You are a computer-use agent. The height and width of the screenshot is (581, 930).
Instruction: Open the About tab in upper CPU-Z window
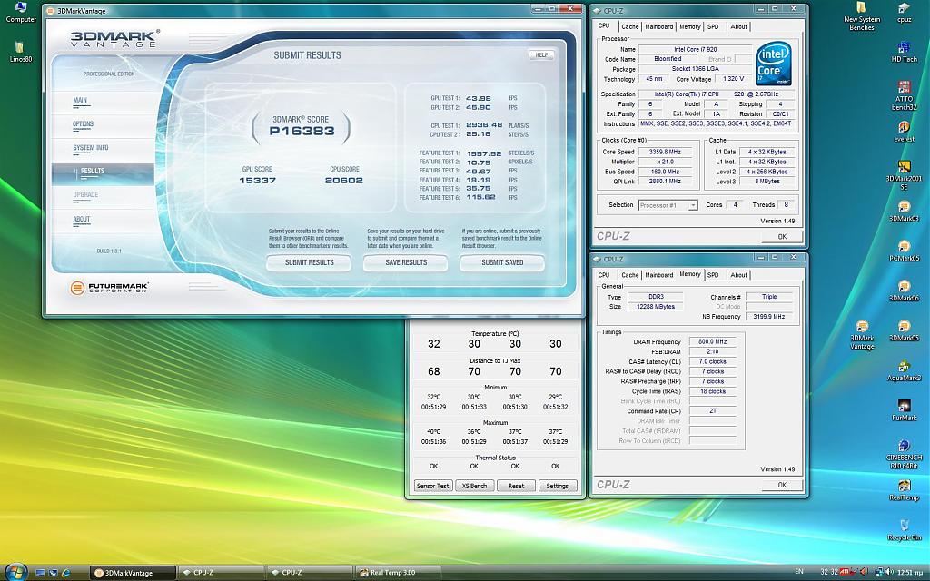(x=738, y=26)
